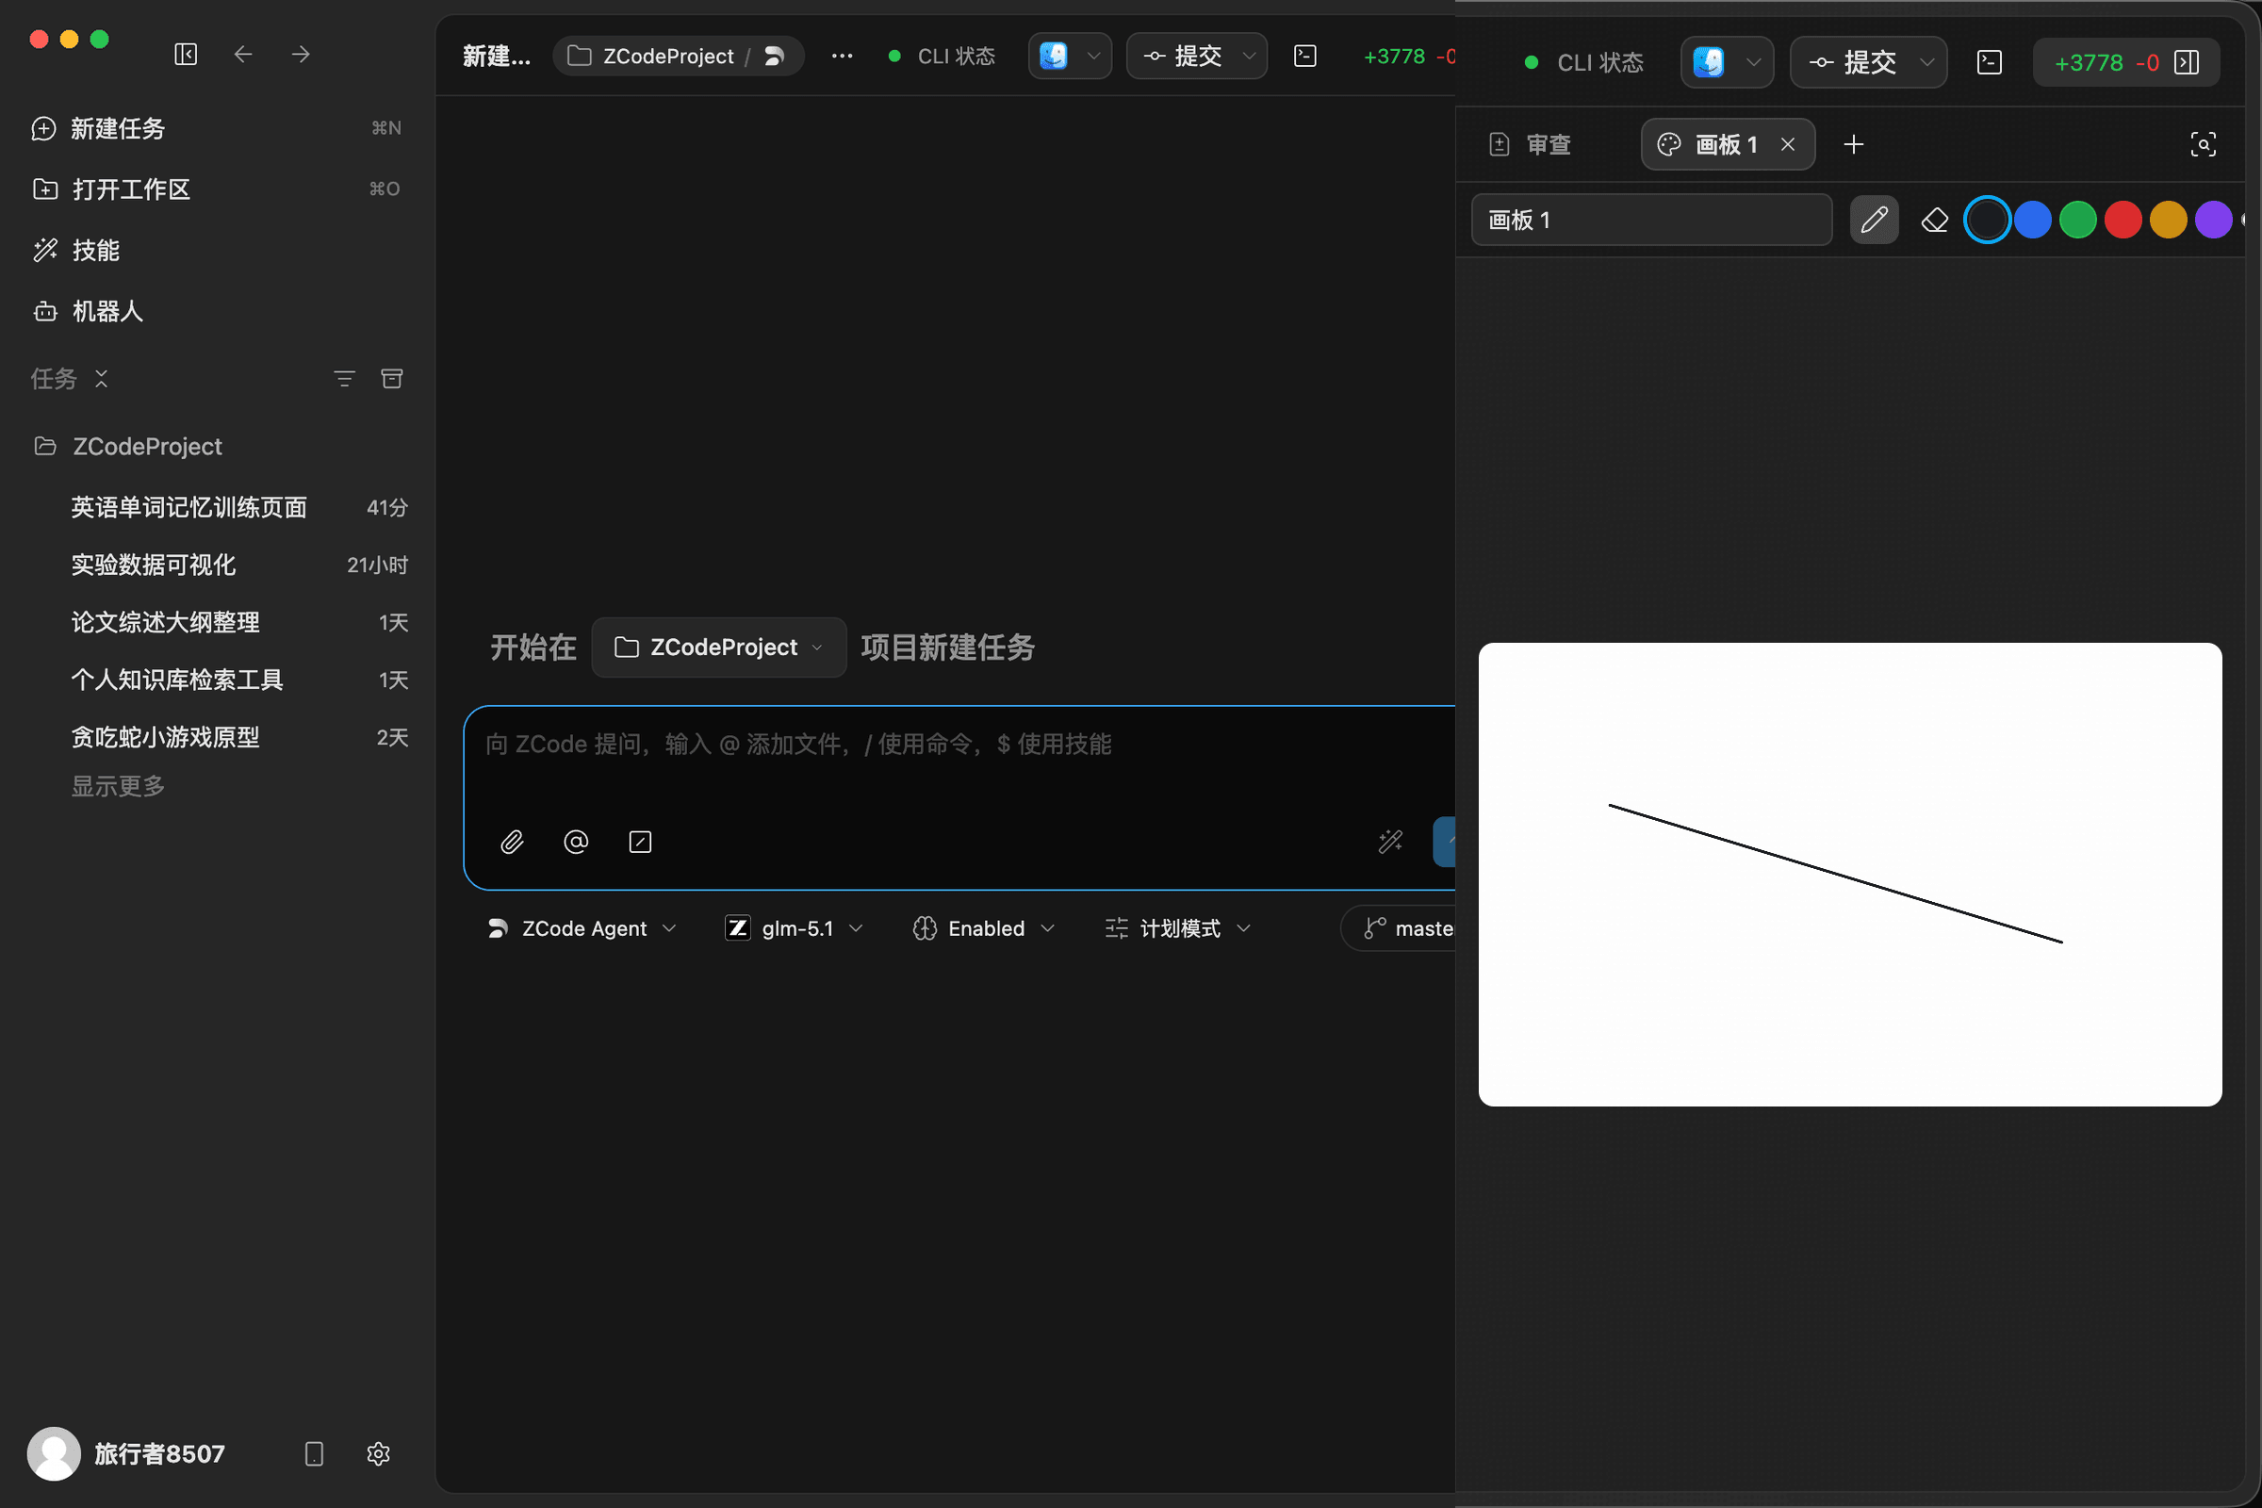Open the Enabled thinking dropdown
The image size is (2262, 1508).
tap(984, 928)
